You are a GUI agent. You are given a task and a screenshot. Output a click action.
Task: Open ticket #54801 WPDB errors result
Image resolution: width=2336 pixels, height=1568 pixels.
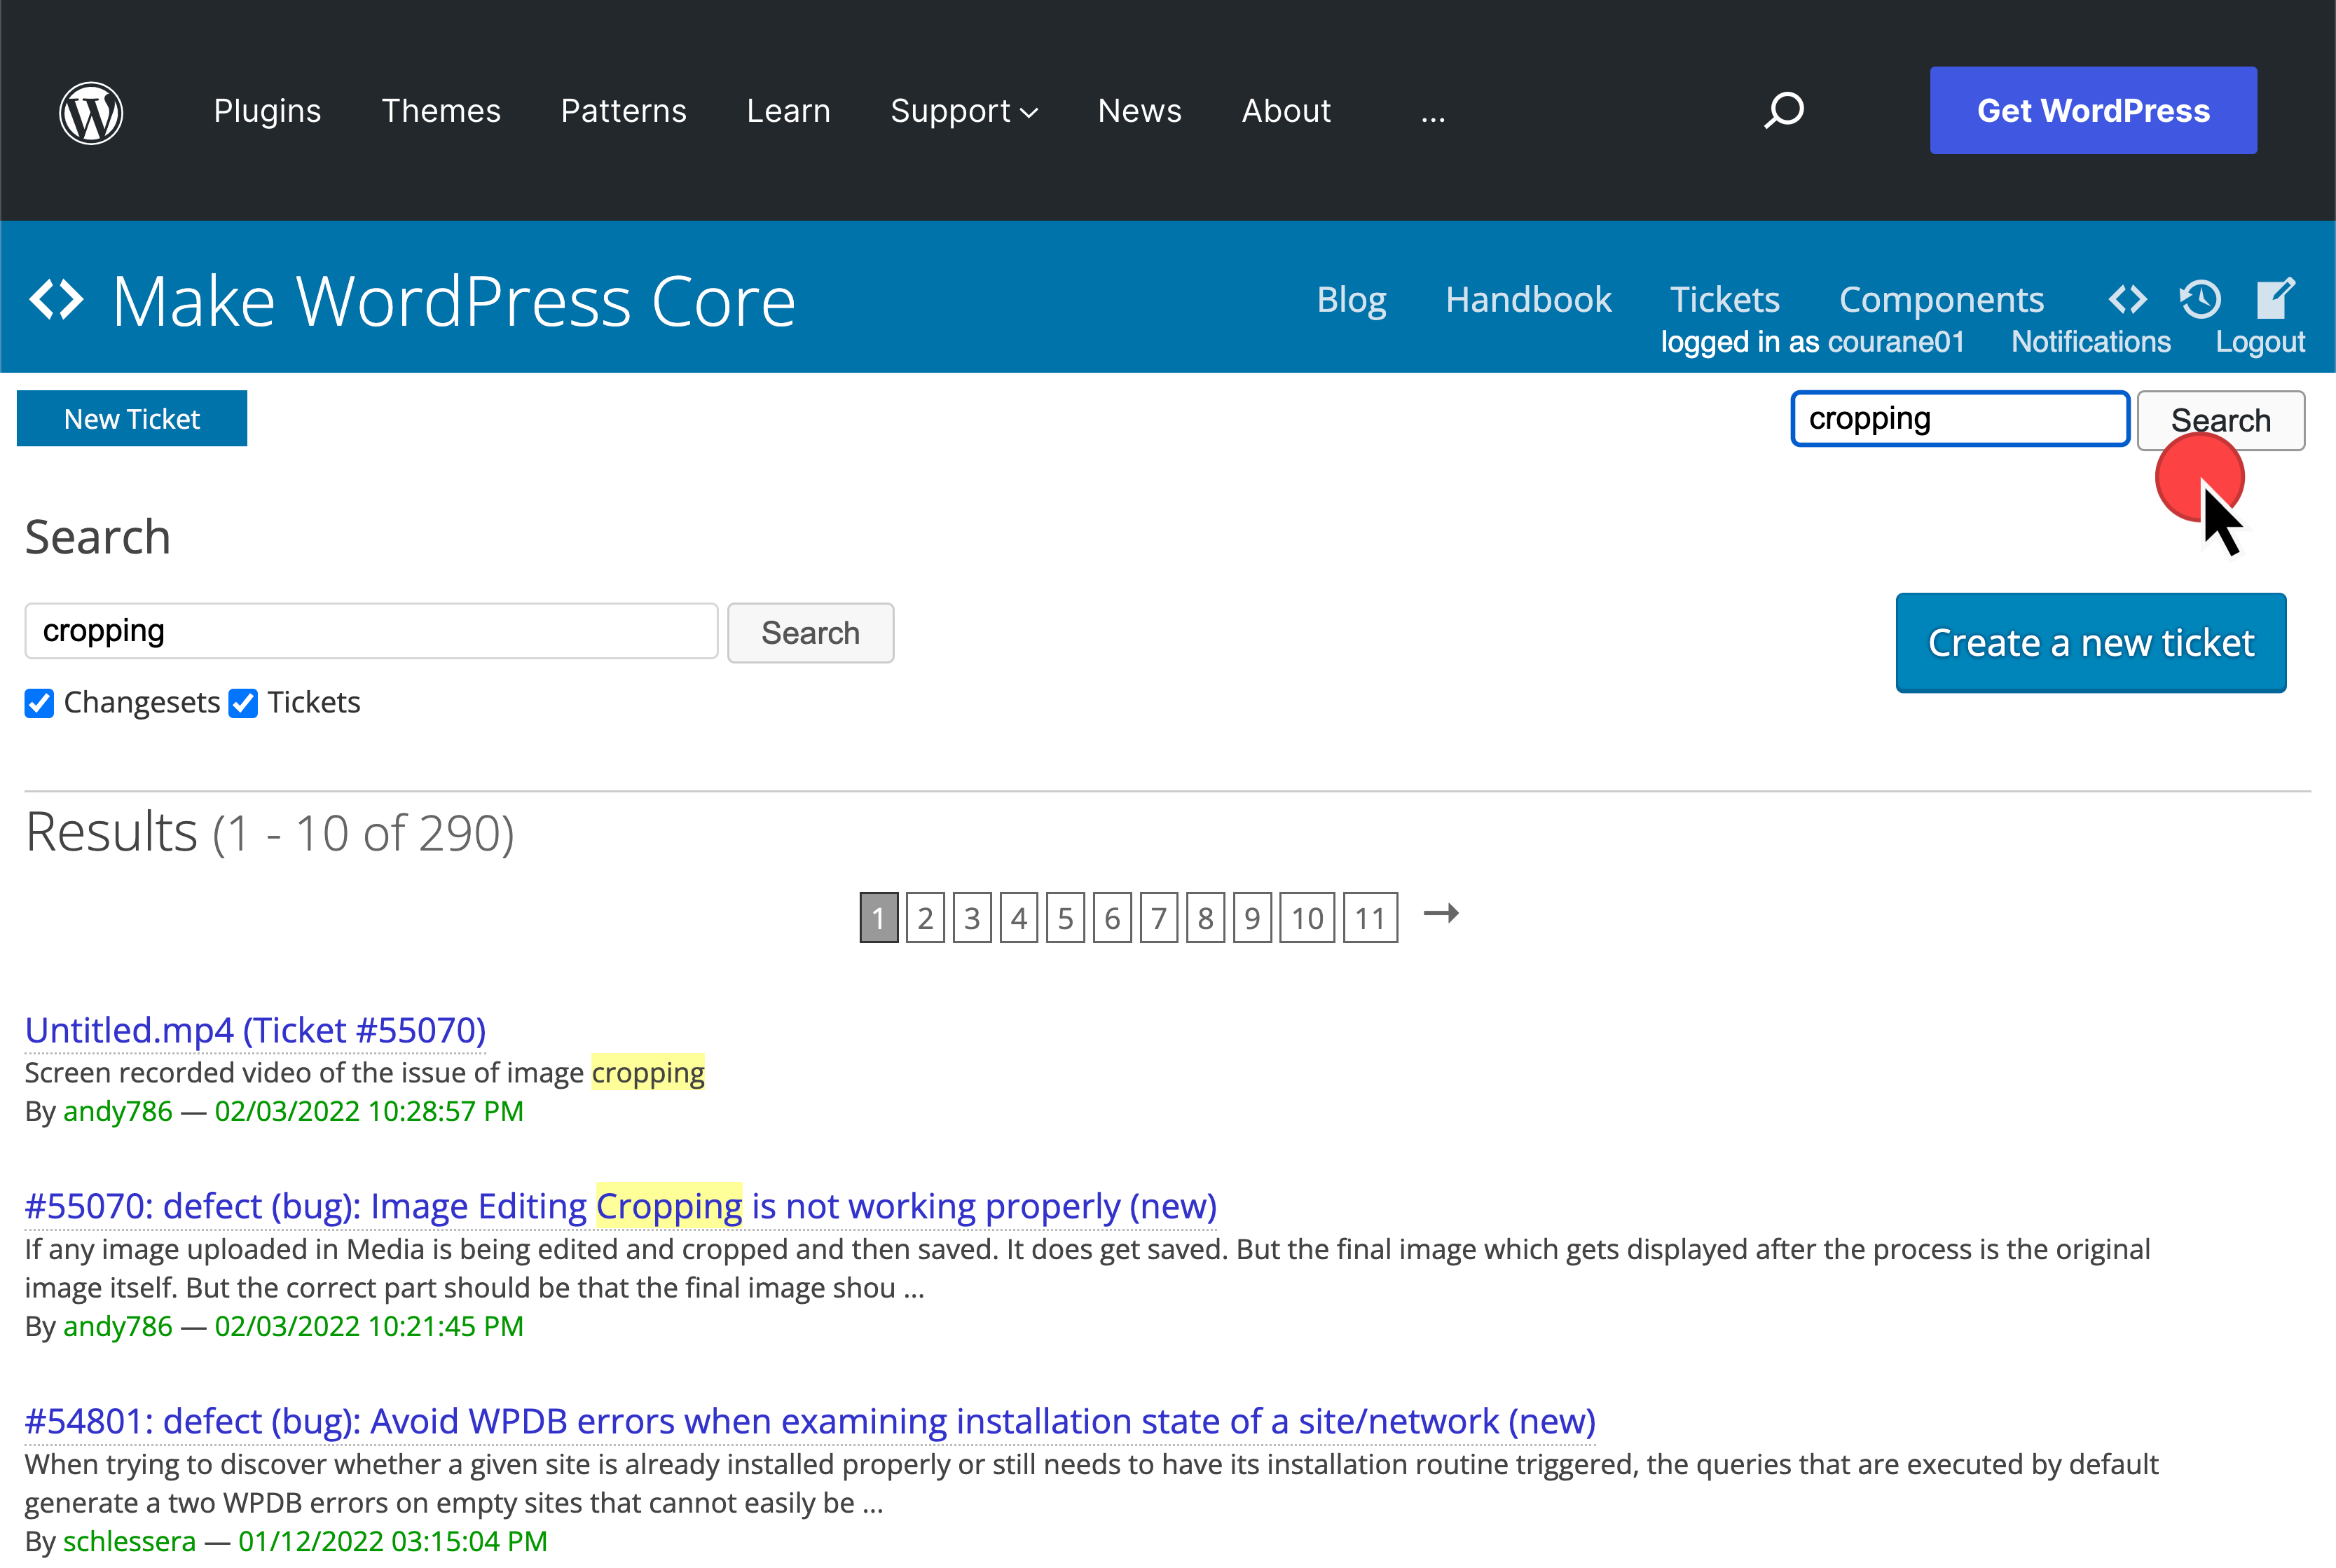click(810, 1421)
